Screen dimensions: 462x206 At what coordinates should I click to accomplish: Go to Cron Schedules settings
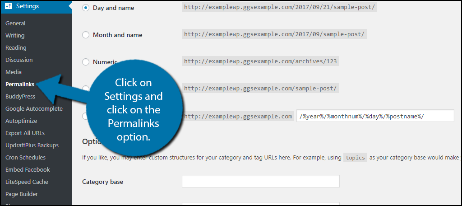(x=25, y=157)
